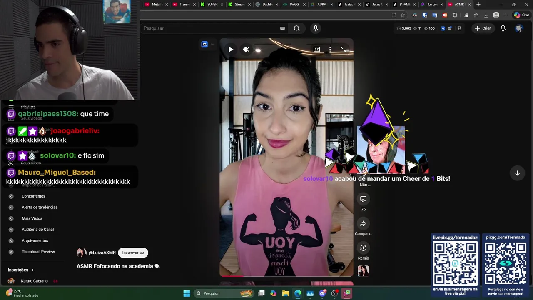Switch to the Stream browser tab
The width and height of the screenshot is (533, 300).
pos(239,5)
